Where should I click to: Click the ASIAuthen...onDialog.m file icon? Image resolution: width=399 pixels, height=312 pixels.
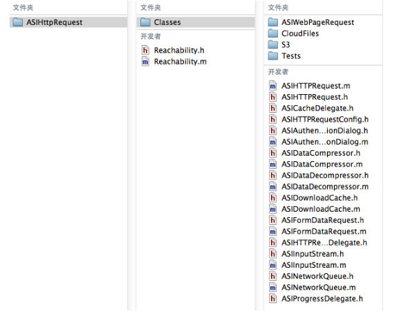272,142
